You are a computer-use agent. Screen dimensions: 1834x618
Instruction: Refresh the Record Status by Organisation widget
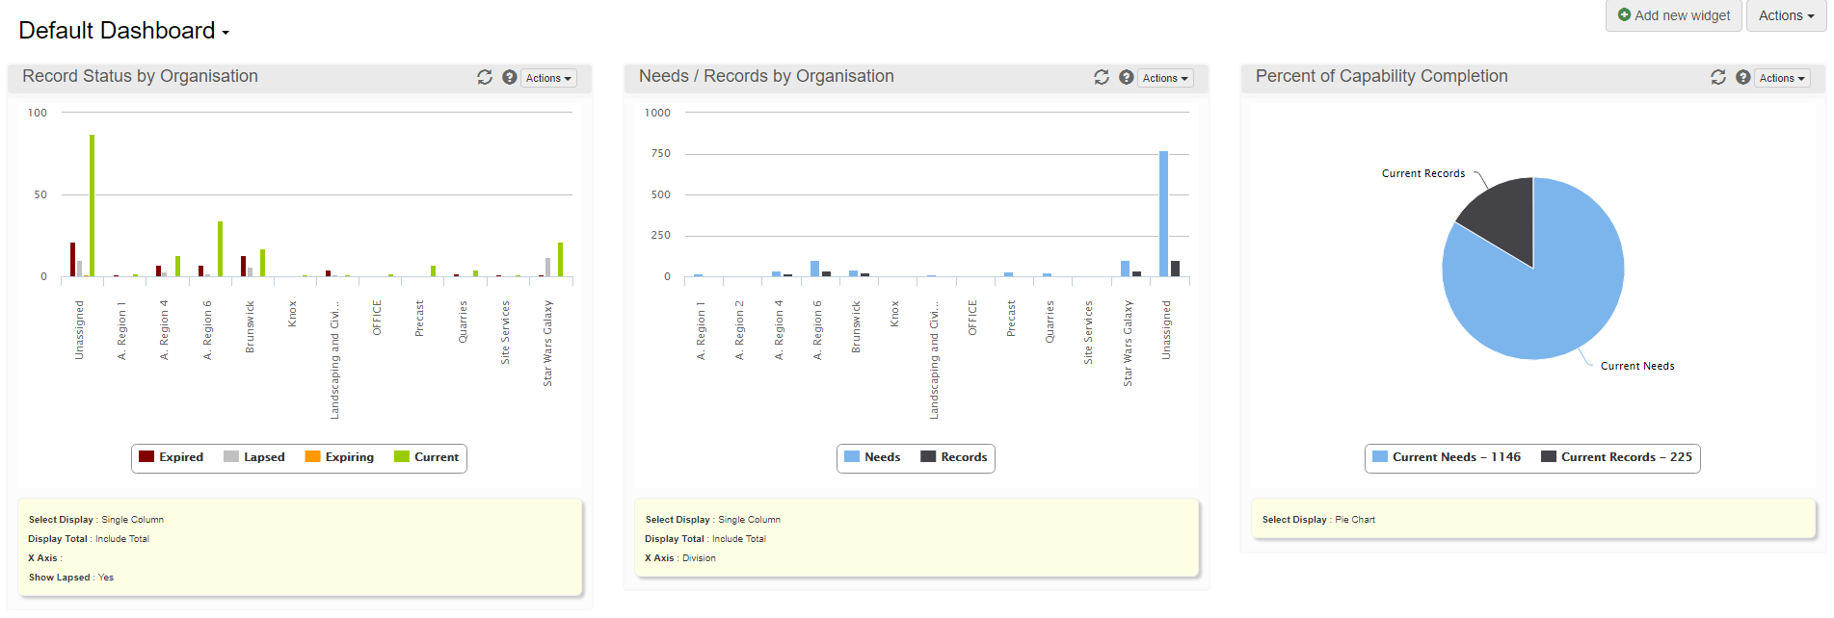click(x=485, y=77)
